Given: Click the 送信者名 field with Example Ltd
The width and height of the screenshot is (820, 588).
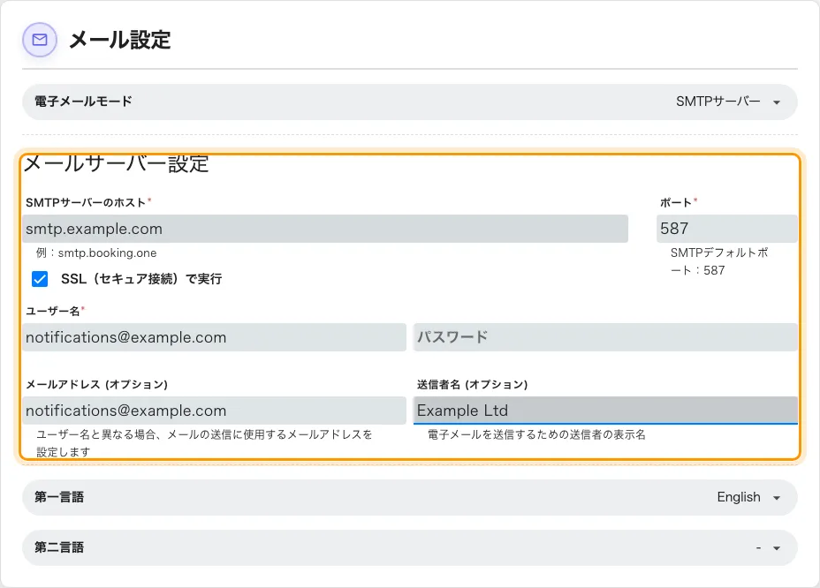Looking at the screenshot, I should pos(605,411).
